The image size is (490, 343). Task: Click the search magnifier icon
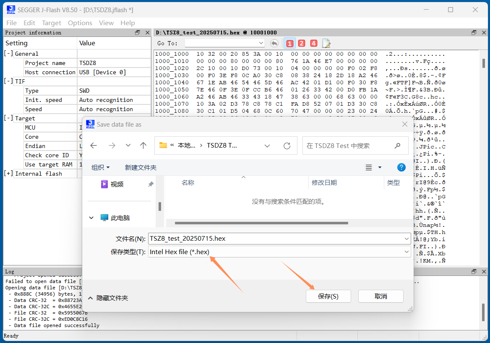point(398,146)
